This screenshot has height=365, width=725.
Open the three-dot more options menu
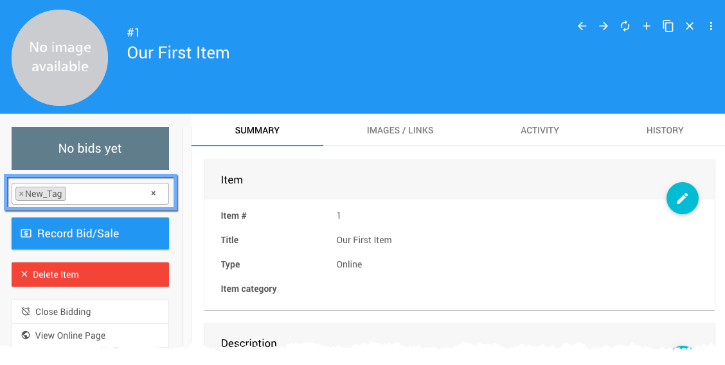[711, 26]
